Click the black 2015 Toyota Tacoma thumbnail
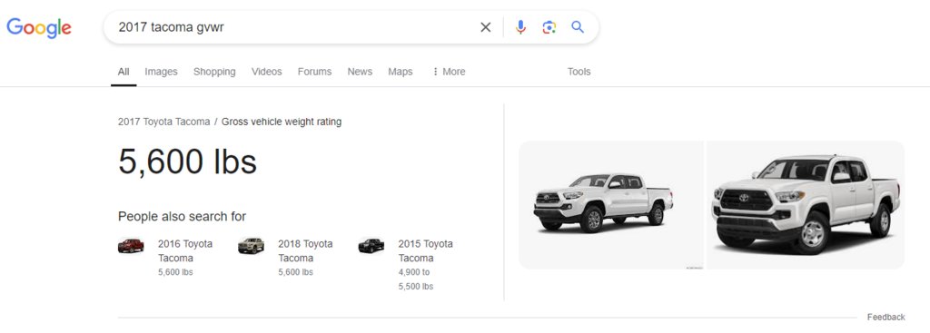Screen dimensions: 930x333 (371, 245)
